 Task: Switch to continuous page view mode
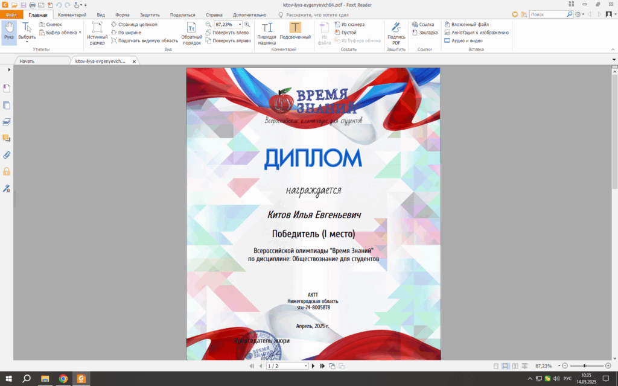coord(505,366)
